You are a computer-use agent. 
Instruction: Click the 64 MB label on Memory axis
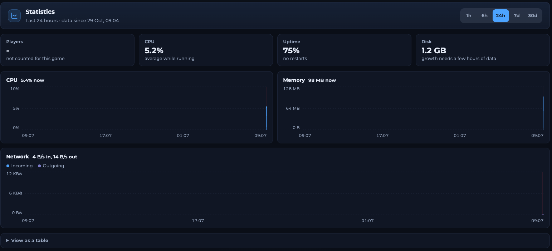tap(293, 108)
